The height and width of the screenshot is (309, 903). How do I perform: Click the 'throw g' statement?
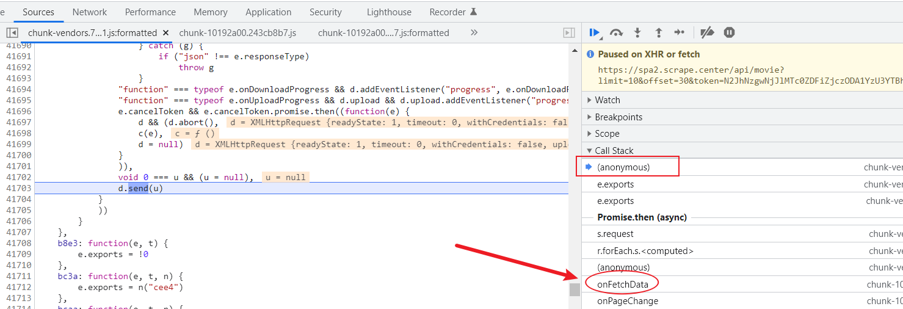[x=196, y=68]
